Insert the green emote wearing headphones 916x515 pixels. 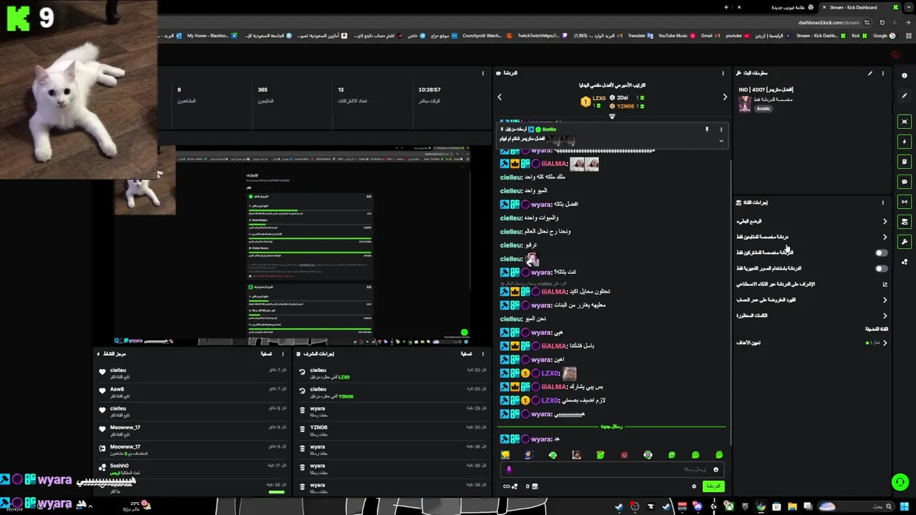tap(648, 455)
